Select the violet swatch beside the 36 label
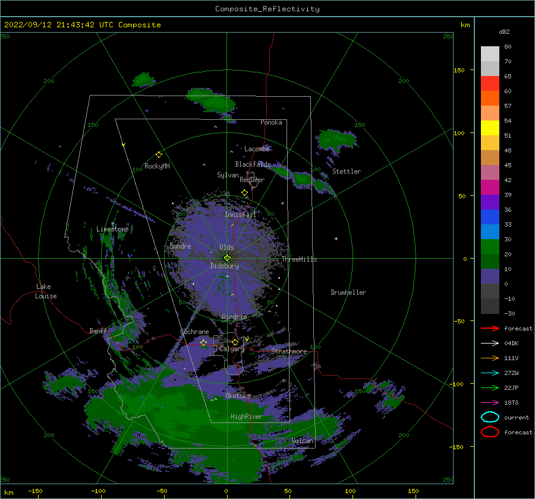 tap(490, 202)
